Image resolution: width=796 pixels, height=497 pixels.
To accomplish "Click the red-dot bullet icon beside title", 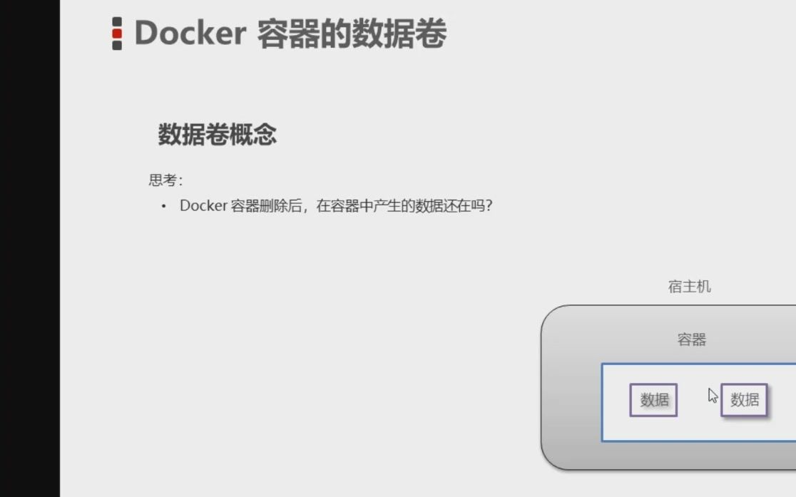I will (117, 34).
